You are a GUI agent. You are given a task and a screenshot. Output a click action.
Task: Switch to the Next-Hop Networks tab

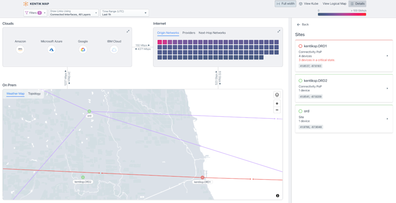click(x=212, y=33)
